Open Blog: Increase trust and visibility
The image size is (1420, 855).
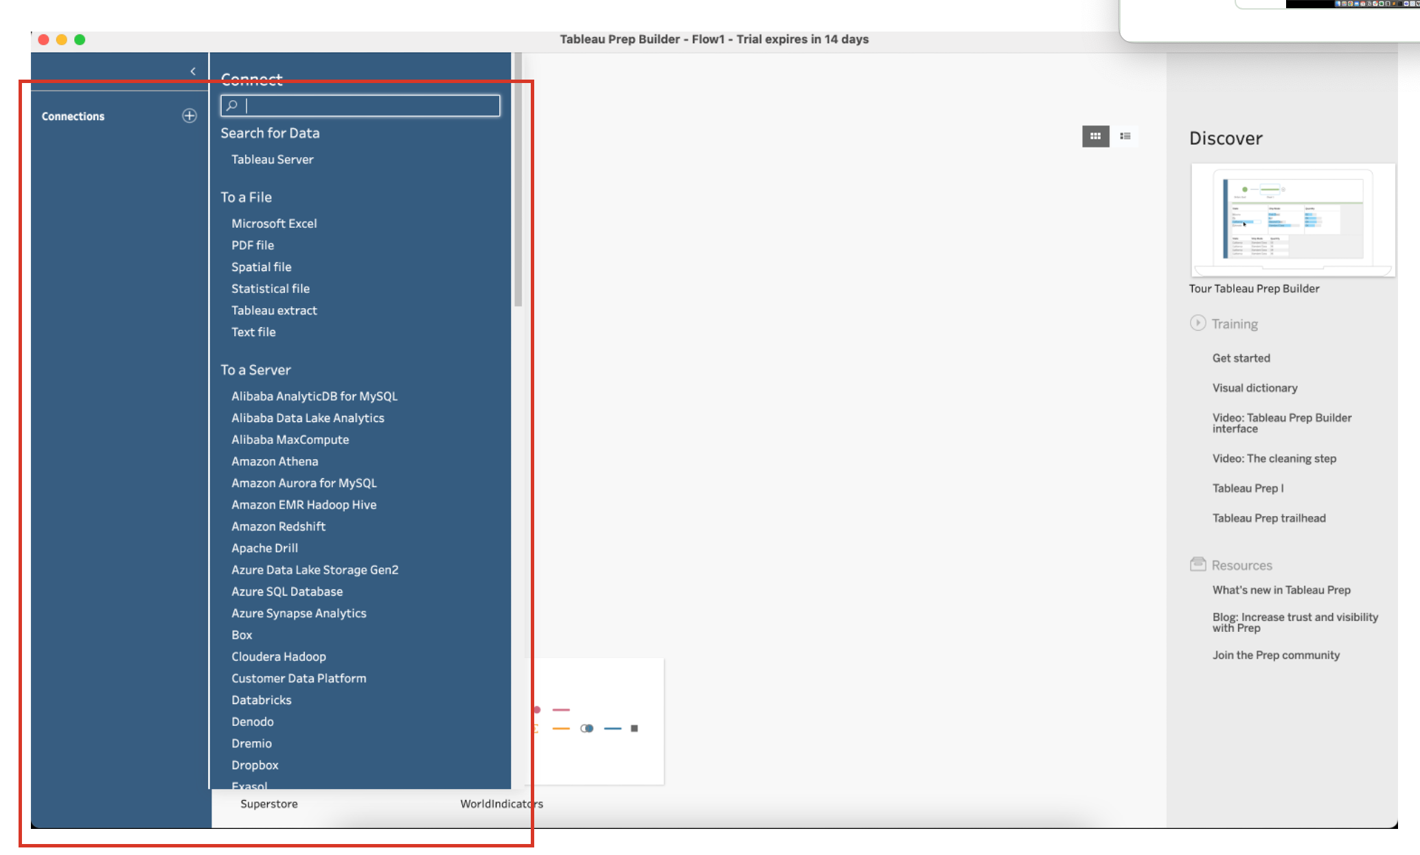pyautogui.click(x=1295, y=622)
